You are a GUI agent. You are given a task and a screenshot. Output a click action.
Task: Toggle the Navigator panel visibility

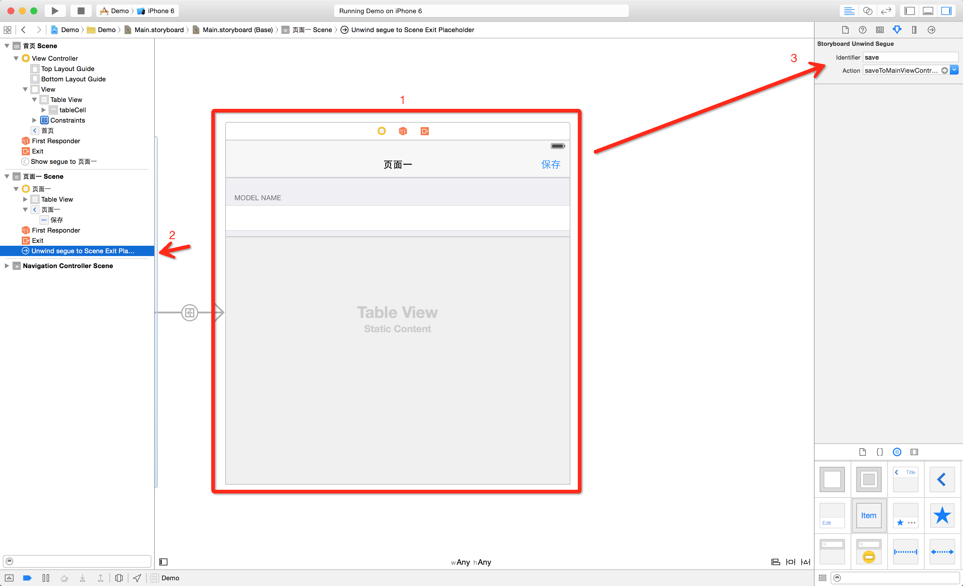click(x=909, y=11)
